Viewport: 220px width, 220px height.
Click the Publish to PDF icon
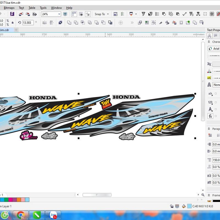(35, 14)
